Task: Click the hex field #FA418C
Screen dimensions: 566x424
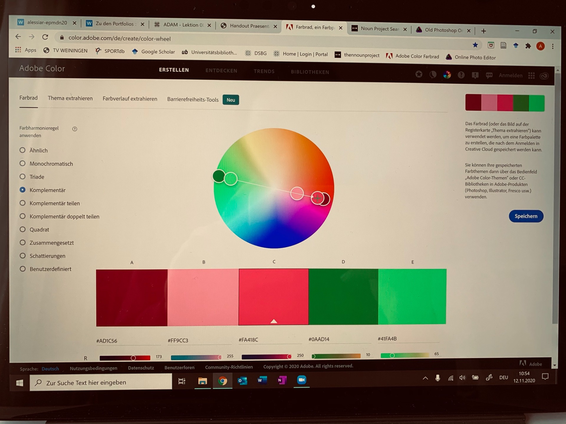Action: (x=270, y=340)
